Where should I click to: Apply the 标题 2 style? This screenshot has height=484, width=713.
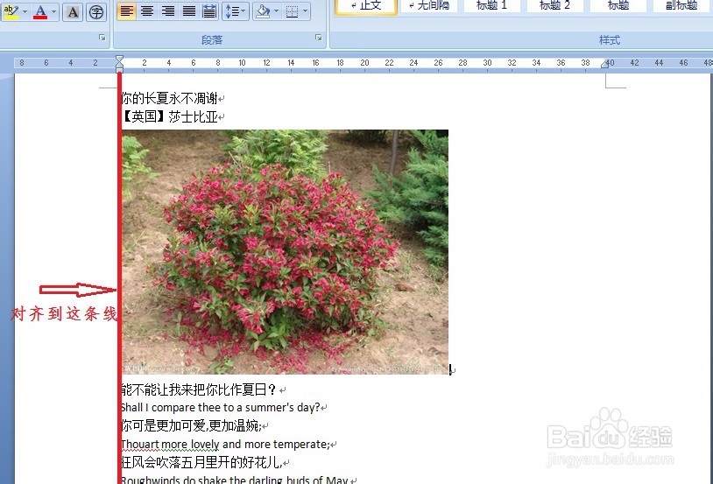[554, 6]
